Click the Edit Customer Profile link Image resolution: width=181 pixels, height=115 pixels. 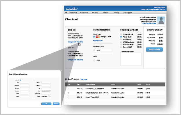pos(149,23)
